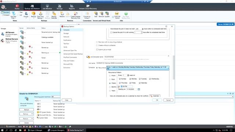Select Retired Servers group icon

click(x=3, y=40)
